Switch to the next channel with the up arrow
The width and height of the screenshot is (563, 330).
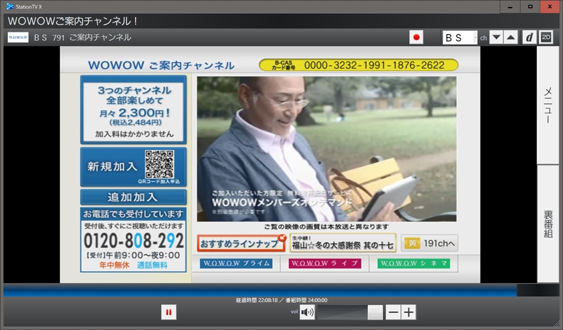[511, 37]
